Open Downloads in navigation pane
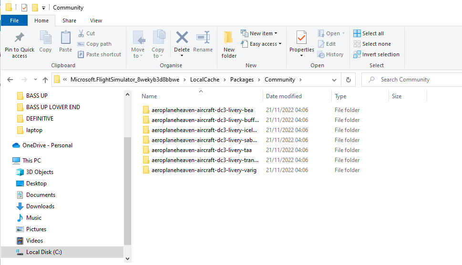The image size is (462, 265). point(35,206)
